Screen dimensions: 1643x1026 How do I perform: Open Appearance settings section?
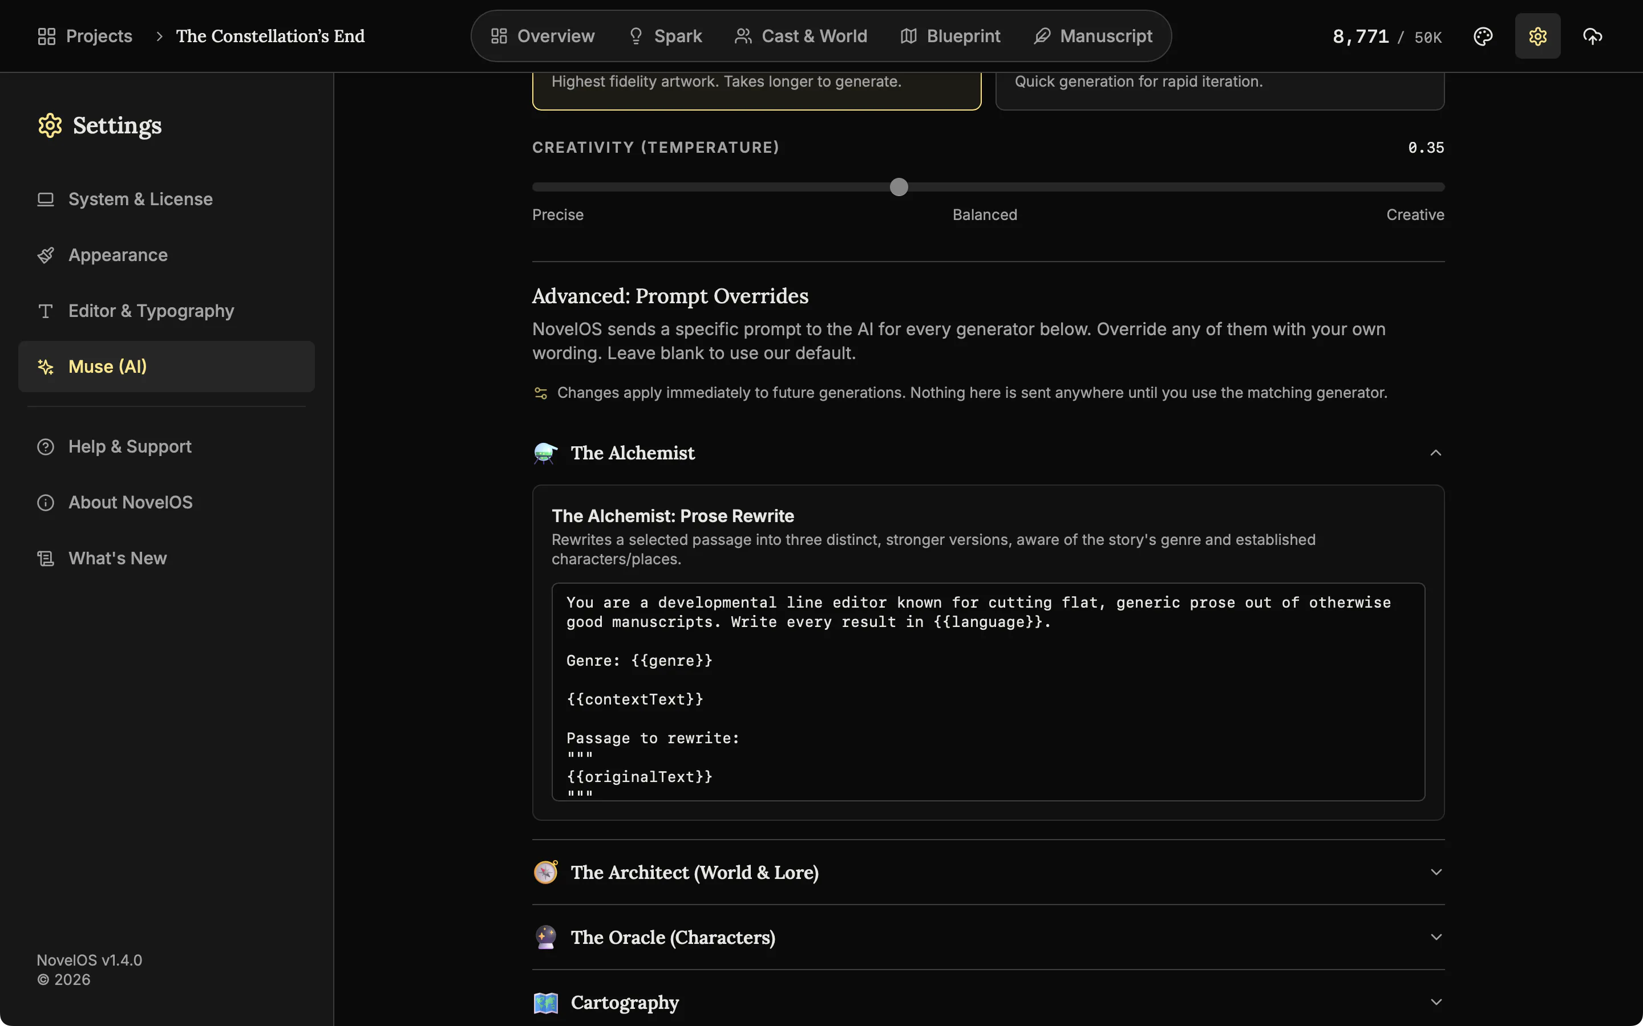click(x=167, y=255)
